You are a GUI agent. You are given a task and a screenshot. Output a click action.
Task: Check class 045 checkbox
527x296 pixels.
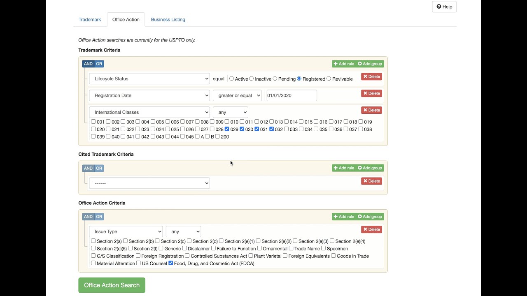(x=182, y=136)
